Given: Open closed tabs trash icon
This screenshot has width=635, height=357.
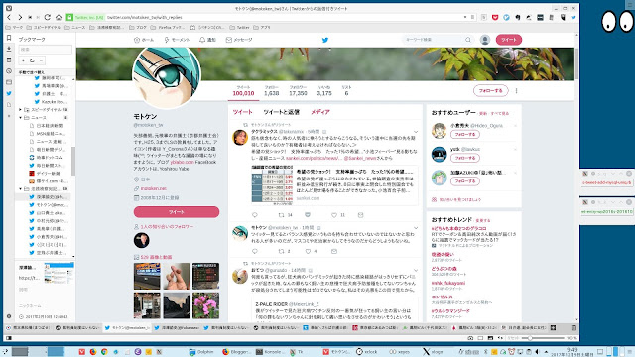Looking at the screenshot, I should [x=573, y=328].
